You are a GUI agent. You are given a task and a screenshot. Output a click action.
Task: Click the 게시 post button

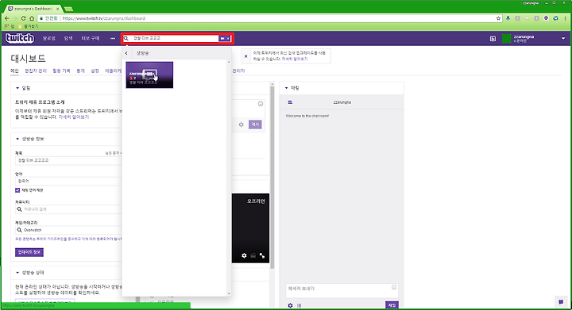pos(255,124)
